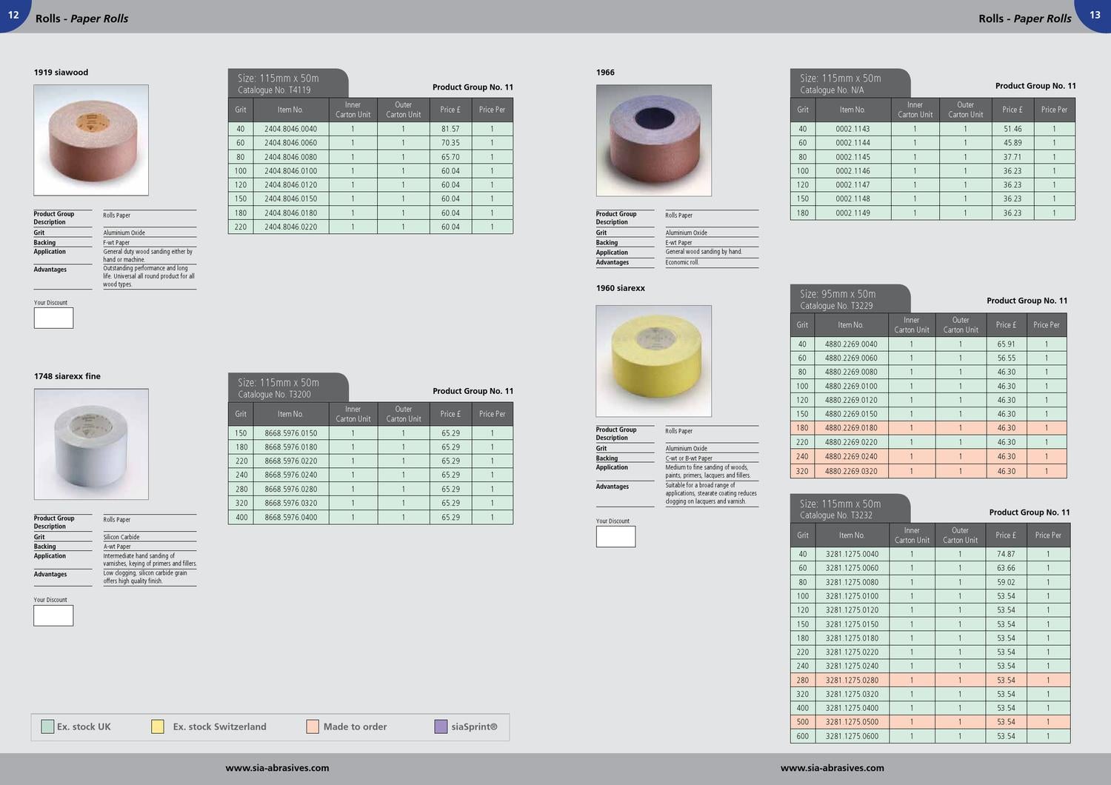Select item number 4880.2269.0320
This screenshot has width=1111, height=785.
pyautogui.click(x=851, y=471)
